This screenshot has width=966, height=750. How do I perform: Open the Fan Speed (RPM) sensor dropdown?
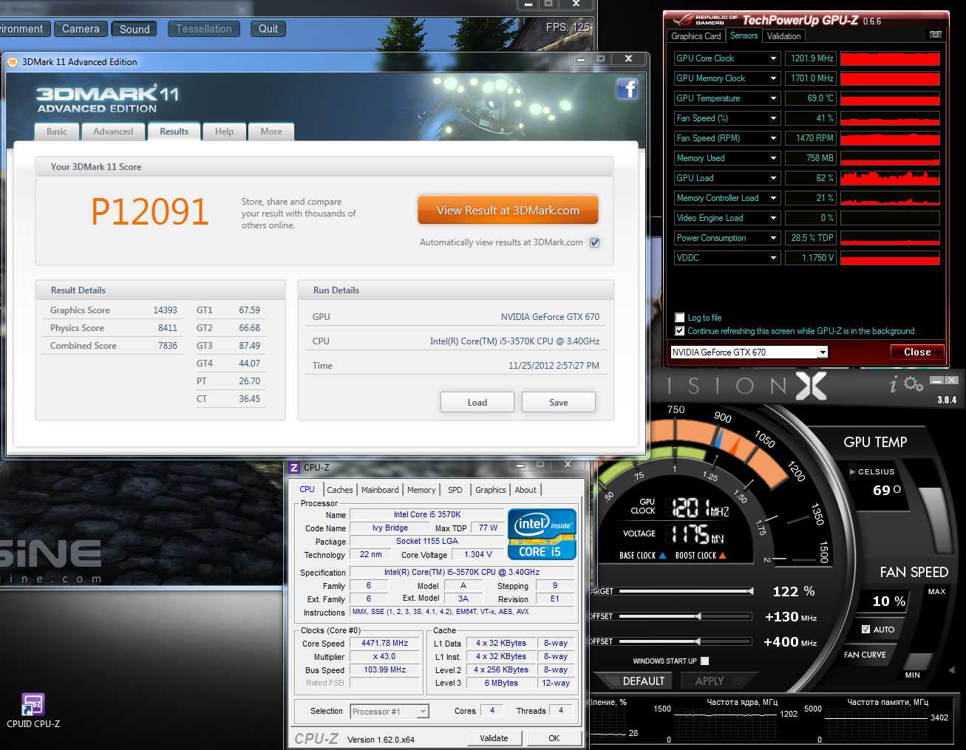pyautogui.click(x=773, y=138)
